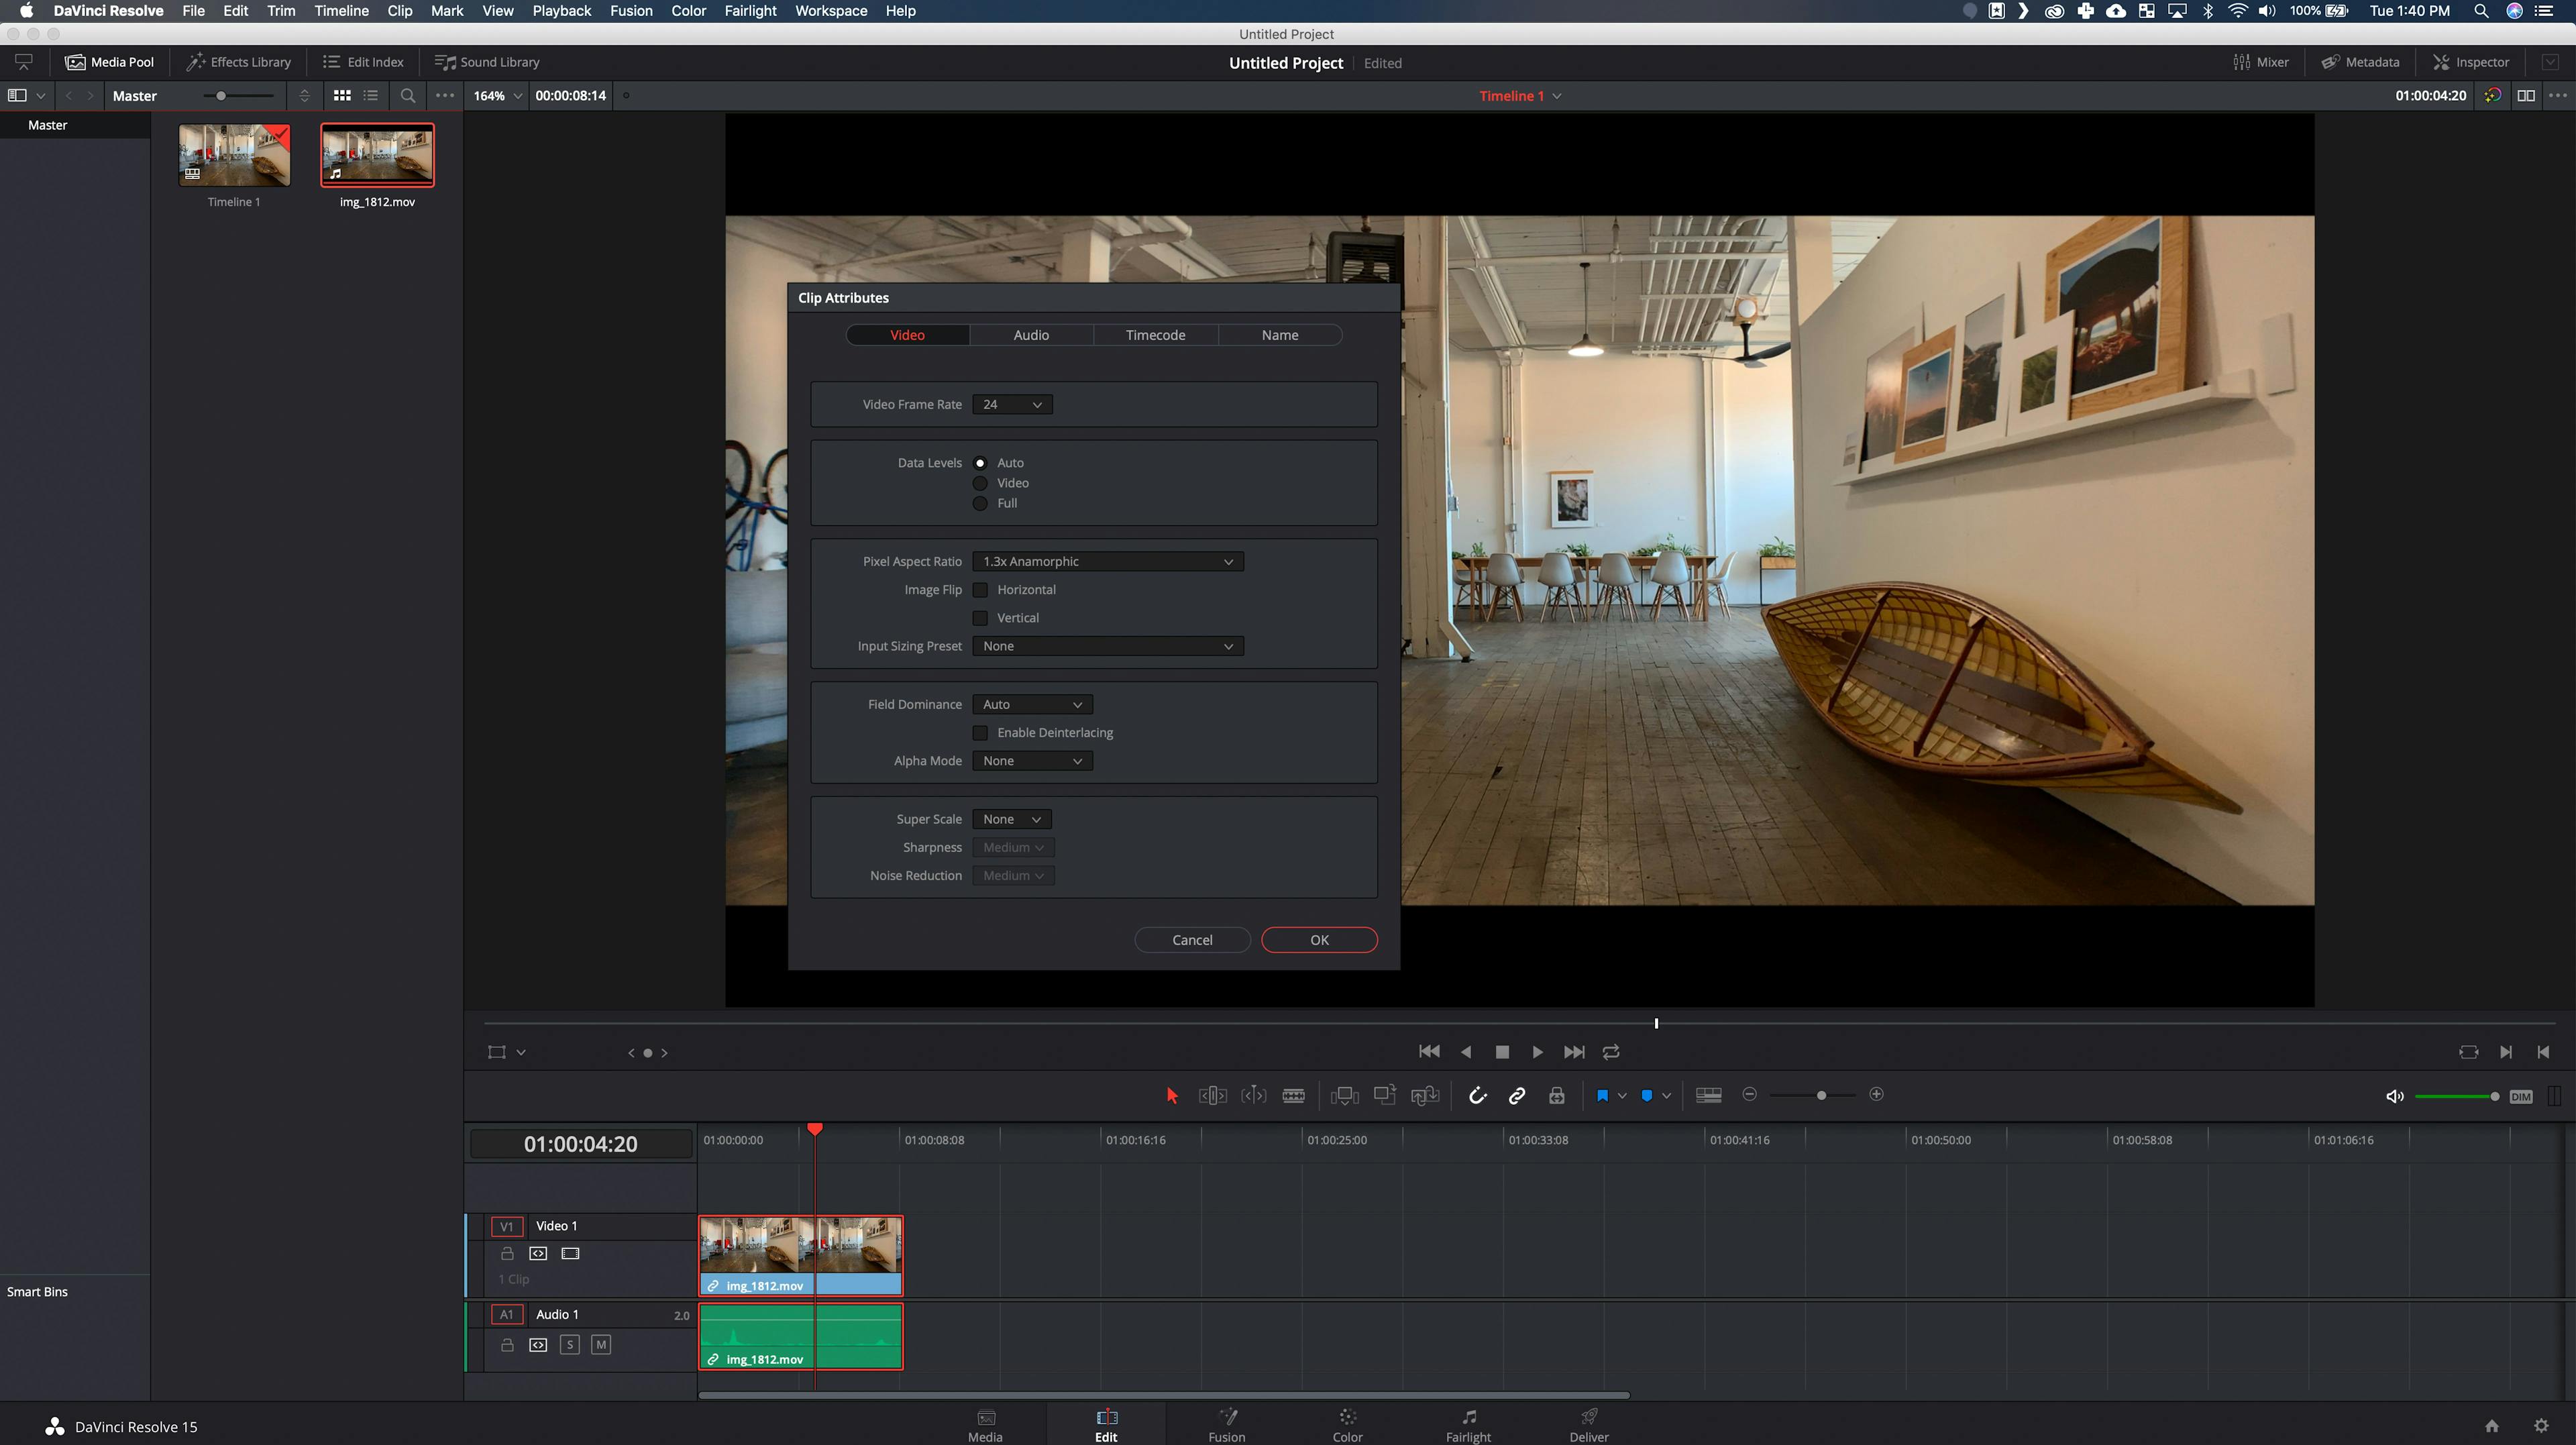This screenshot has height=1445, width=2576.
Task: Open Deliver page at bottom
Action: pyautogui.click(x=1589, y=1425)
